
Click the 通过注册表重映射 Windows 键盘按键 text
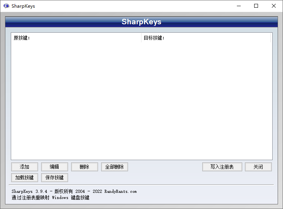[x=50, y=197]
